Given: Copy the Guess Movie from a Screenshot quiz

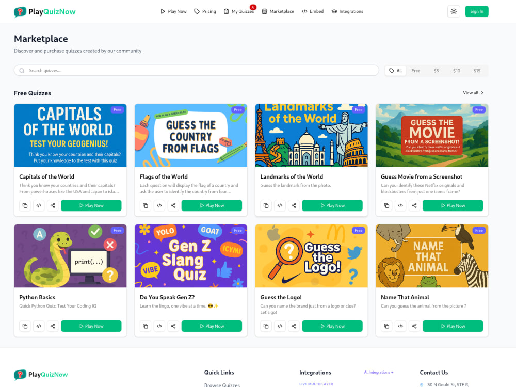Looking at the screenshot, I should (386, 206).
